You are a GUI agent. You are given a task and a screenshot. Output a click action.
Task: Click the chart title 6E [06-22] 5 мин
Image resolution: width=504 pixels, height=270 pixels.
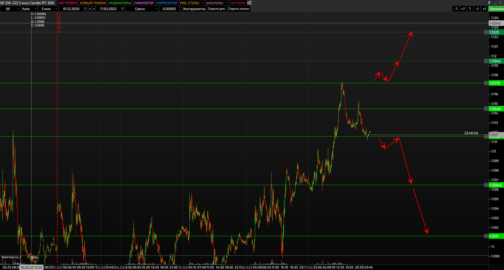(x=15, y=3)
